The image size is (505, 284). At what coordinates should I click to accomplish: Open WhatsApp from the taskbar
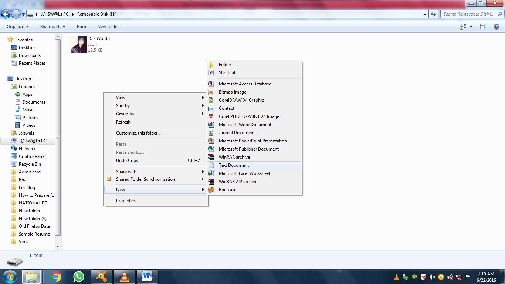click(78, 276)
